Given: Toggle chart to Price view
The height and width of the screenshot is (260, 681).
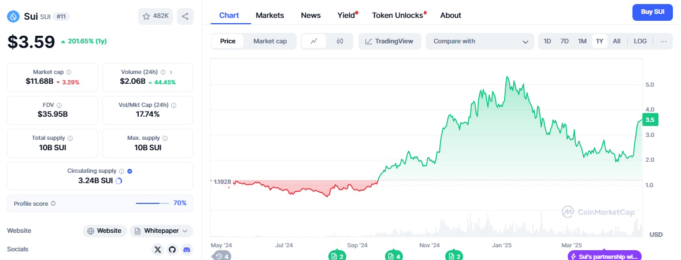Looking at the screenshot, I should pyautogui.click(x=228, y=41).
